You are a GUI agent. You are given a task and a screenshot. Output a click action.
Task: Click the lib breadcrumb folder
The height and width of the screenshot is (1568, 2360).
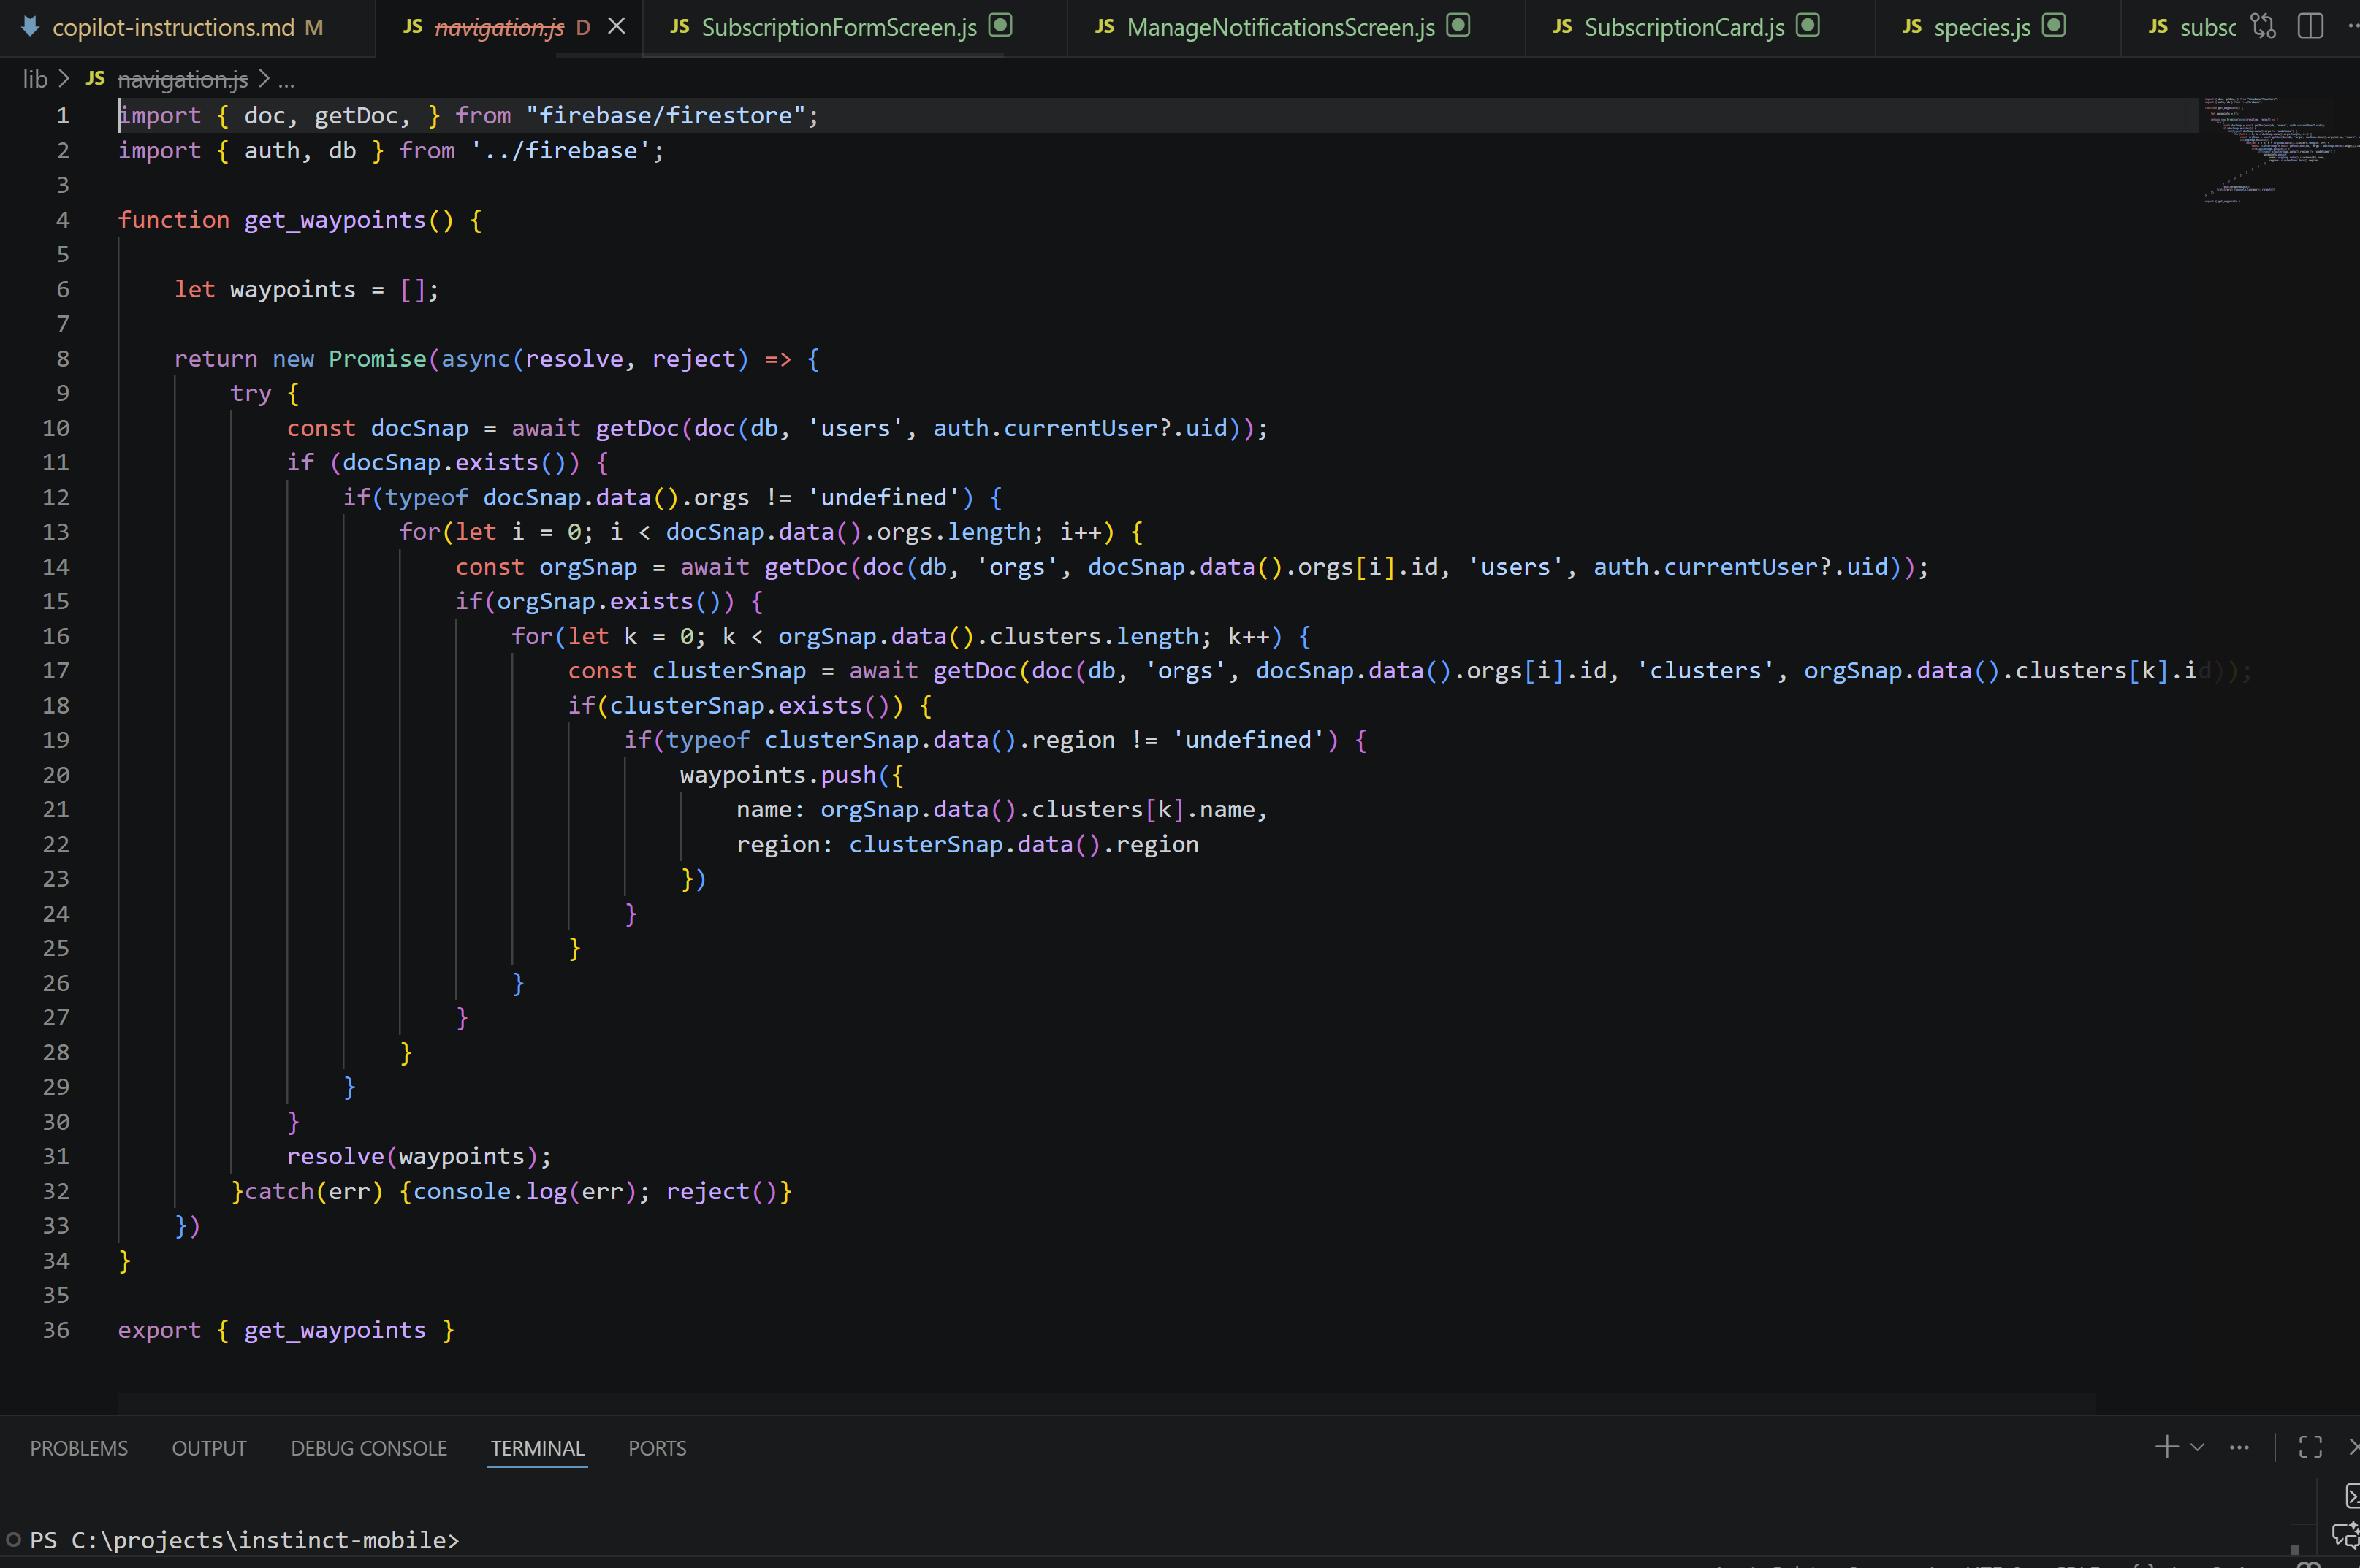[x=35, y=78]
